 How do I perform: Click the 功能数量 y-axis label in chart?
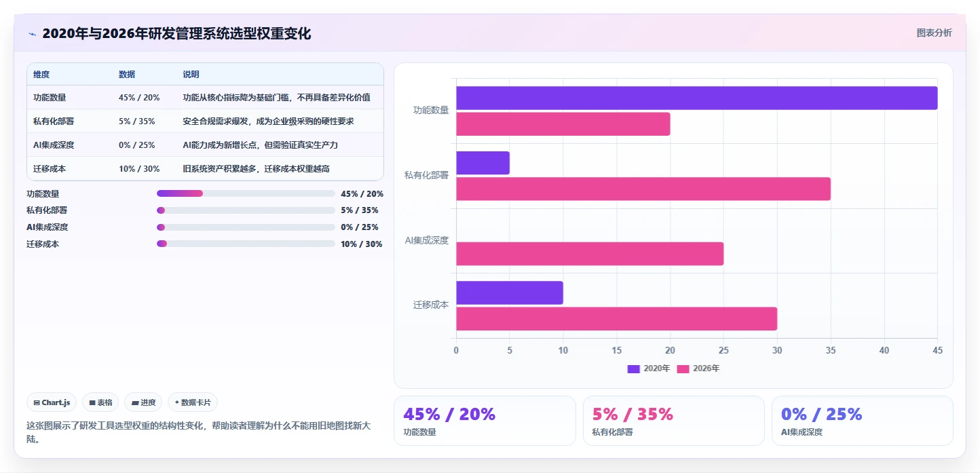pos(431,110)
